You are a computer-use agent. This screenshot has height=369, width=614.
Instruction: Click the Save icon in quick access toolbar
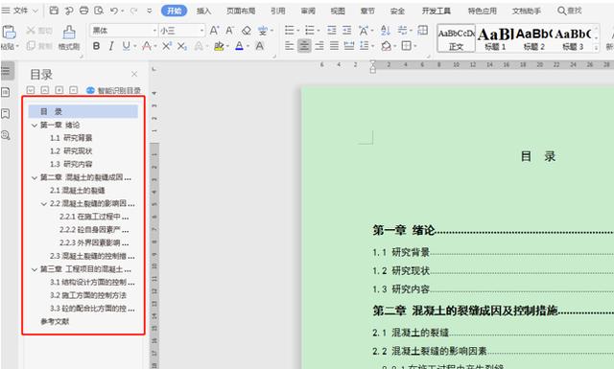[54, 11]
